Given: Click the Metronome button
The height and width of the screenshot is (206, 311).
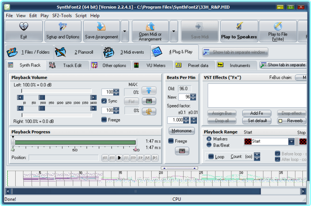Looking at the screenshot, I should [x=182, y=131].
